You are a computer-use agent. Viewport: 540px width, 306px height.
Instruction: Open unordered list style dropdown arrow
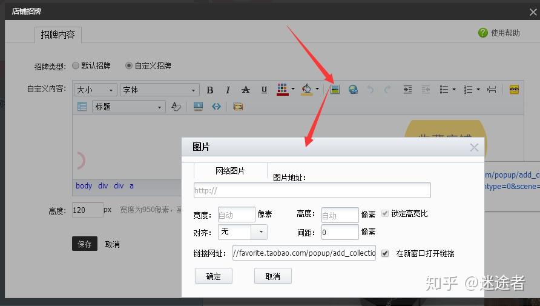click(454, 90)
